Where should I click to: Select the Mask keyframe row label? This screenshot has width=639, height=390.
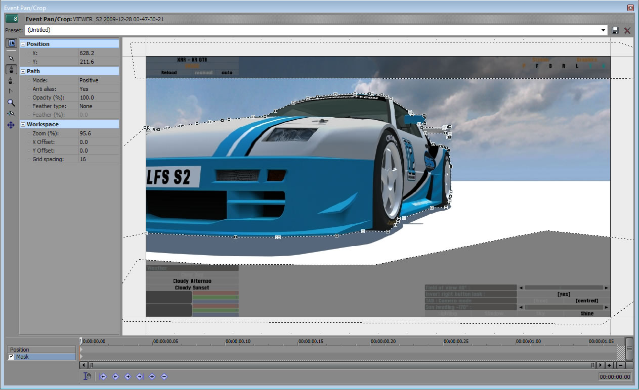22,357
